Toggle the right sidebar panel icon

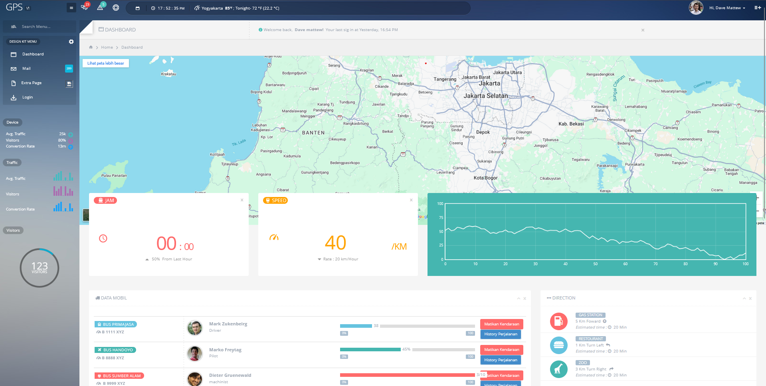pyautogui.click(x=757, y=8)
